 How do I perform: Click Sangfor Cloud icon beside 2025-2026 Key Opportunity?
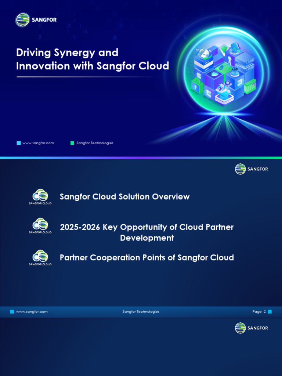click(40, 226)
